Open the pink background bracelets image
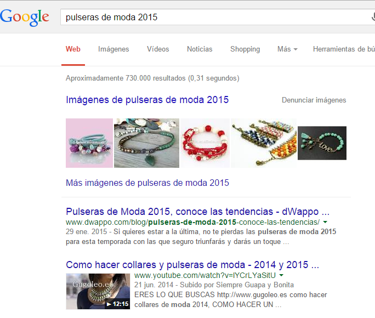 pos(89,143)
